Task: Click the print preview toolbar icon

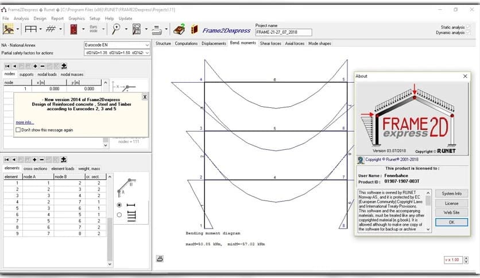Action: click(x=137, y=29)
